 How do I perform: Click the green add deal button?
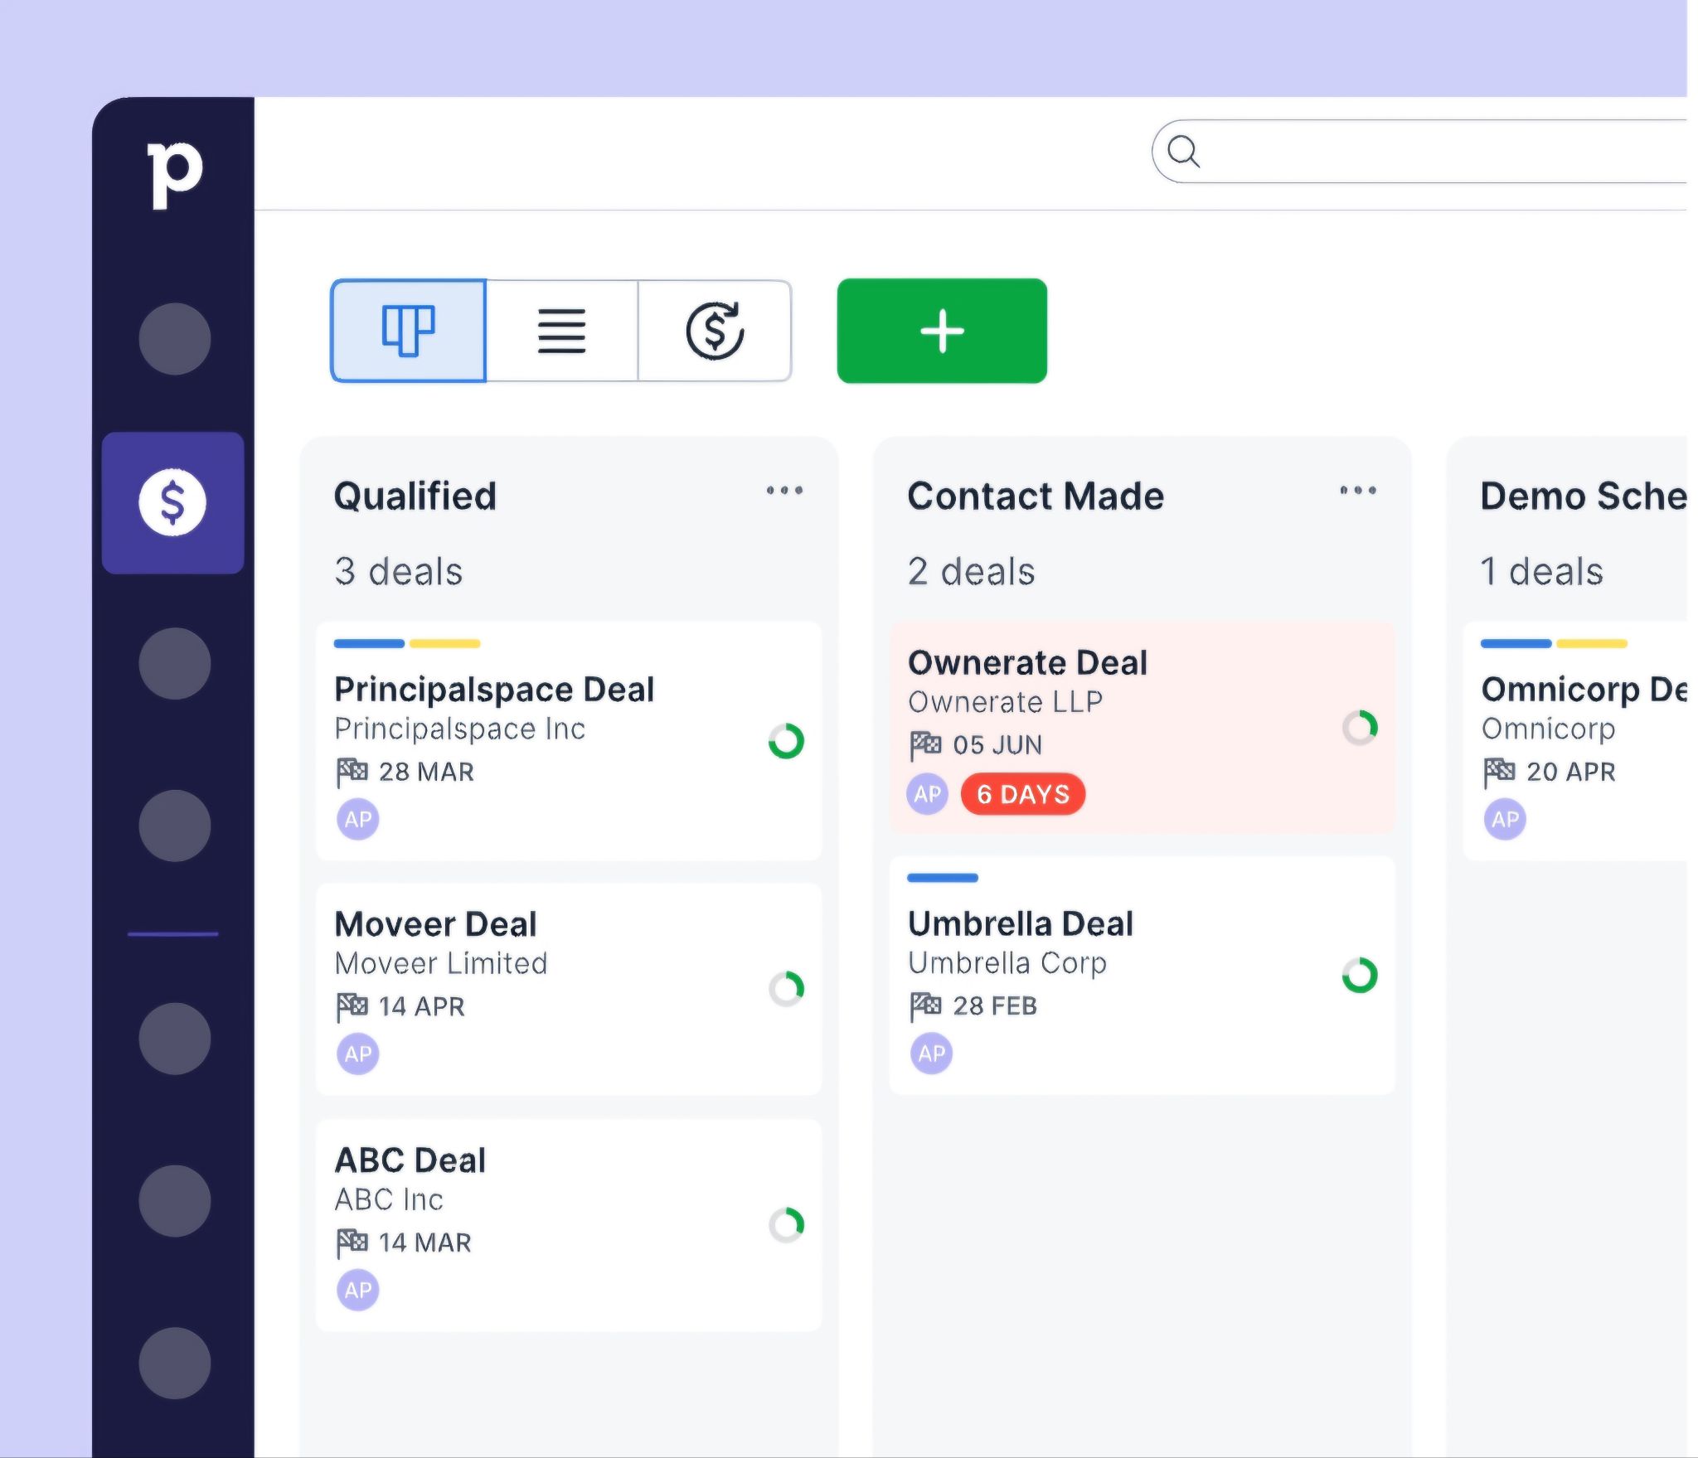click(942, 331)
